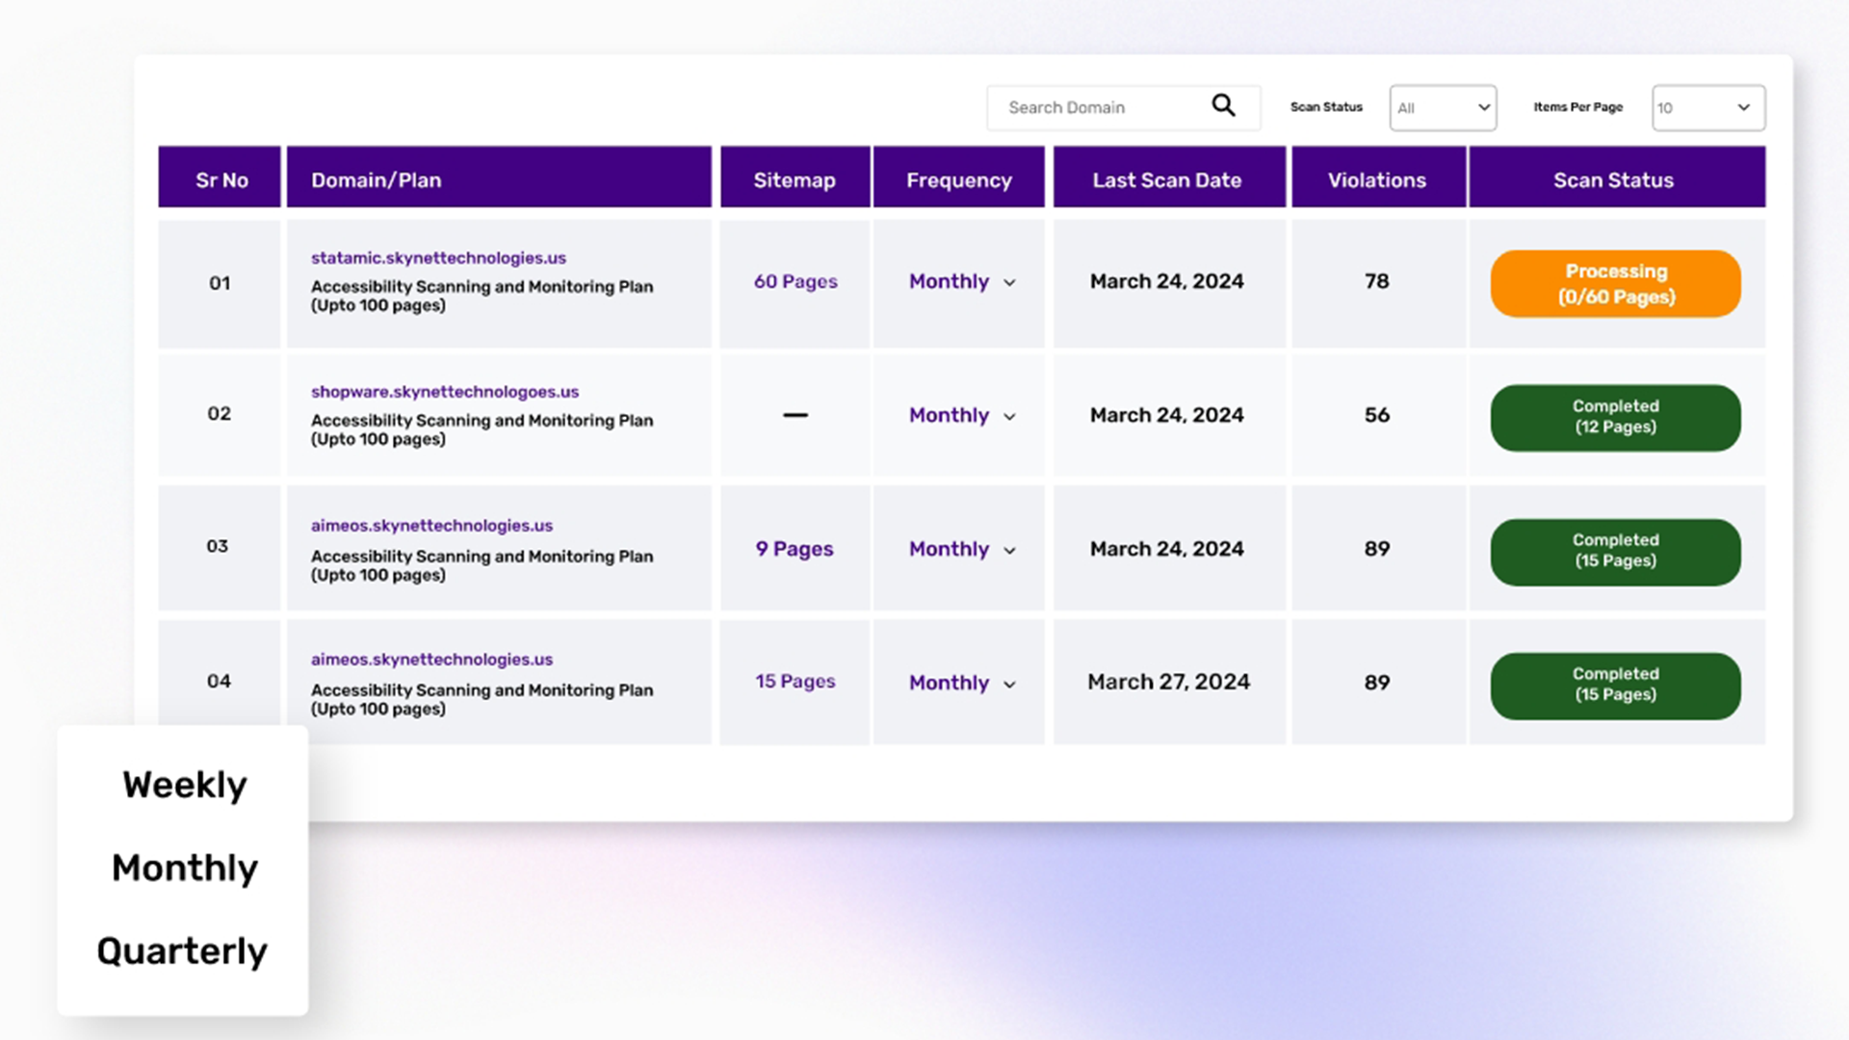Open the 9 Pages sitemap link
1849x1040 pixels.
pyautogui.click(x=794, y=550)
